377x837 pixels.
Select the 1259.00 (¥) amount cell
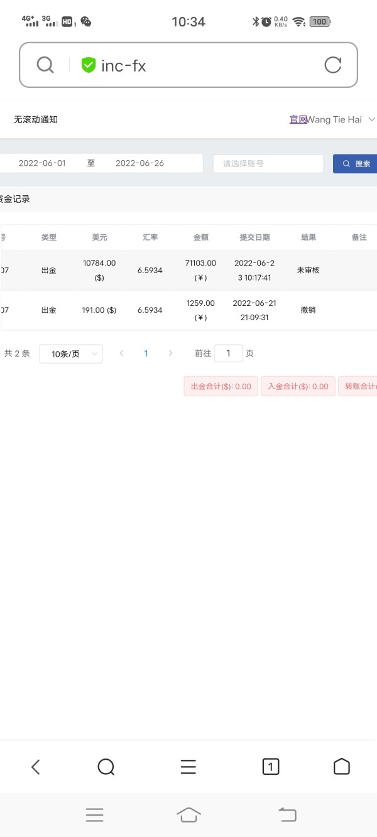pyautogui.click(x=201, y=310)
